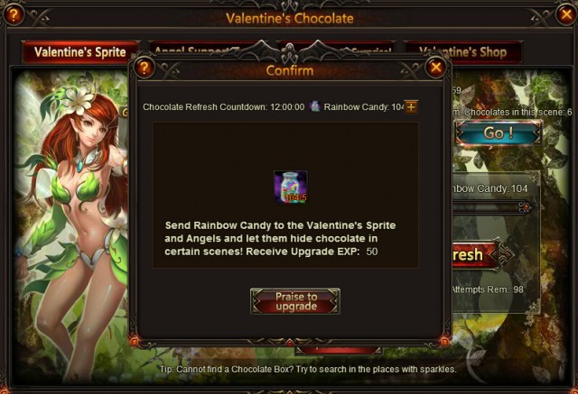Viewport: 578px width, 394px height.
Task: Click the Confirm dialog help question mark
Action: [x=144, y=68]
